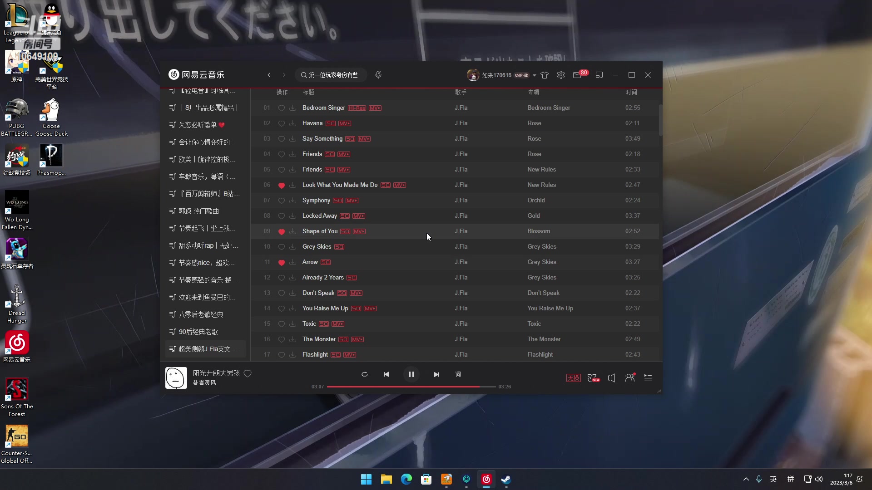Open playlist 90后经典老歌 in sidebar
Viewport: 872px width, 490px height.
tap(193, 332)
